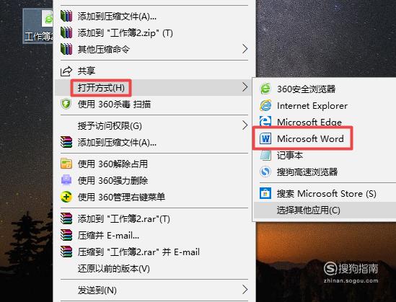Open the 打开方式(H) menu entry
The width and height of the screenshot is (396, 302).
click(153, 87)
